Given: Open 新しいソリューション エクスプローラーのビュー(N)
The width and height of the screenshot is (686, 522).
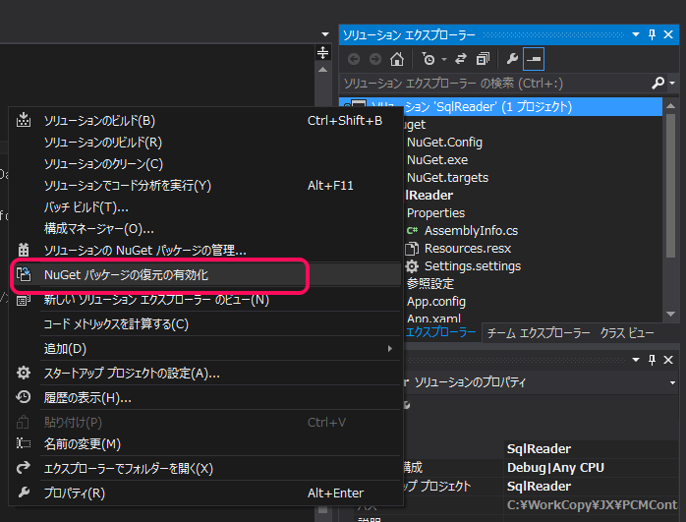Looking at the screenshot, I should [205, 300].
